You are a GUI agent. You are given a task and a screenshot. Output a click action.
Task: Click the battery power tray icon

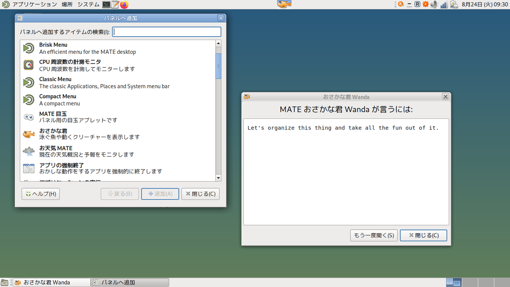pos(454,5)
